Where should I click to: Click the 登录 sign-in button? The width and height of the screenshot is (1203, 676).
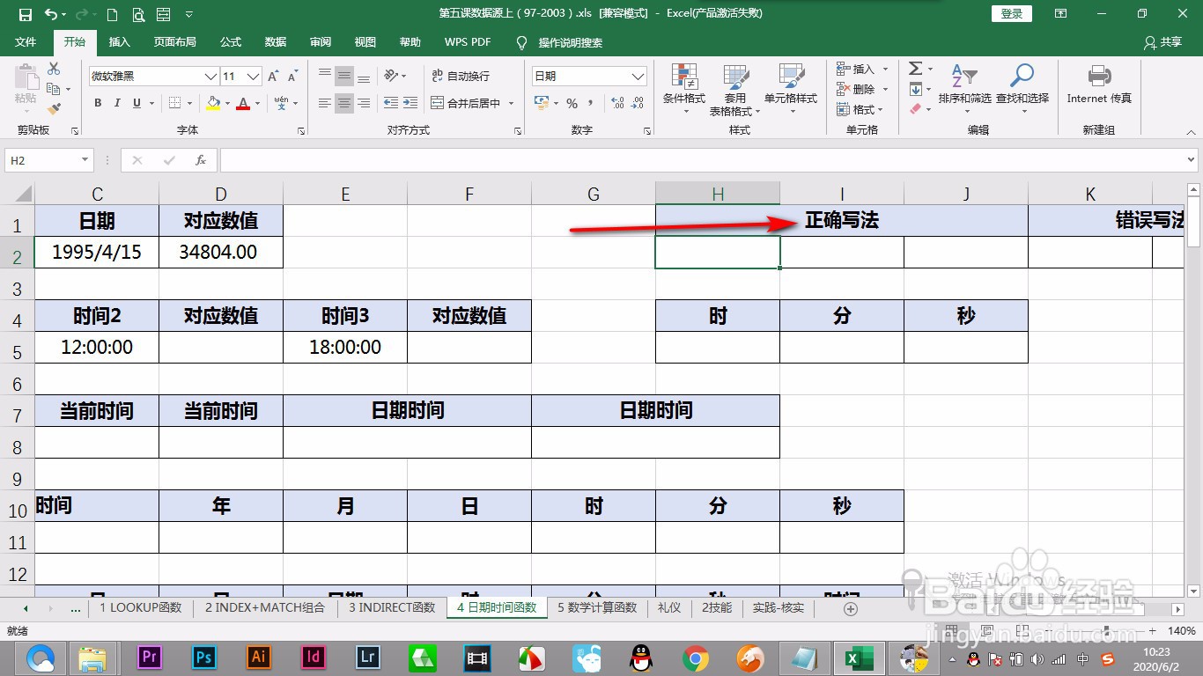coord(1010,13)
